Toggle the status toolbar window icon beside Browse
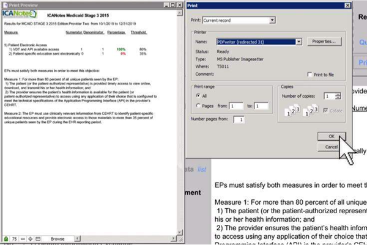The width and height of the screenshot is (367, 245). (x=38, y=239)
